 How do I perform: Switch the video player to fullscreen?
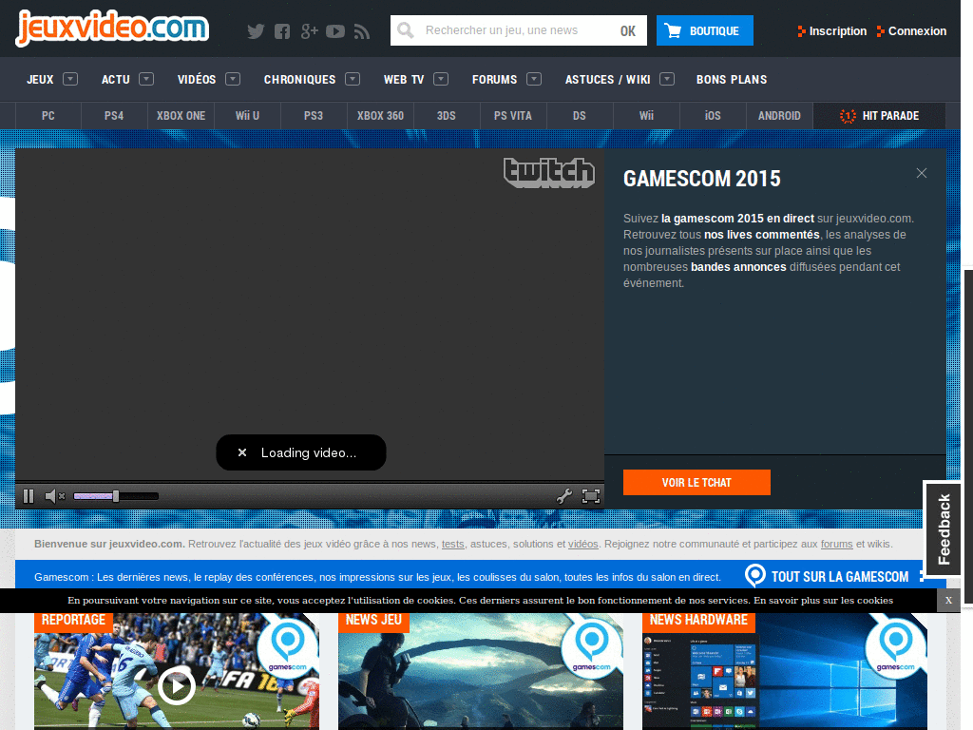591,496
